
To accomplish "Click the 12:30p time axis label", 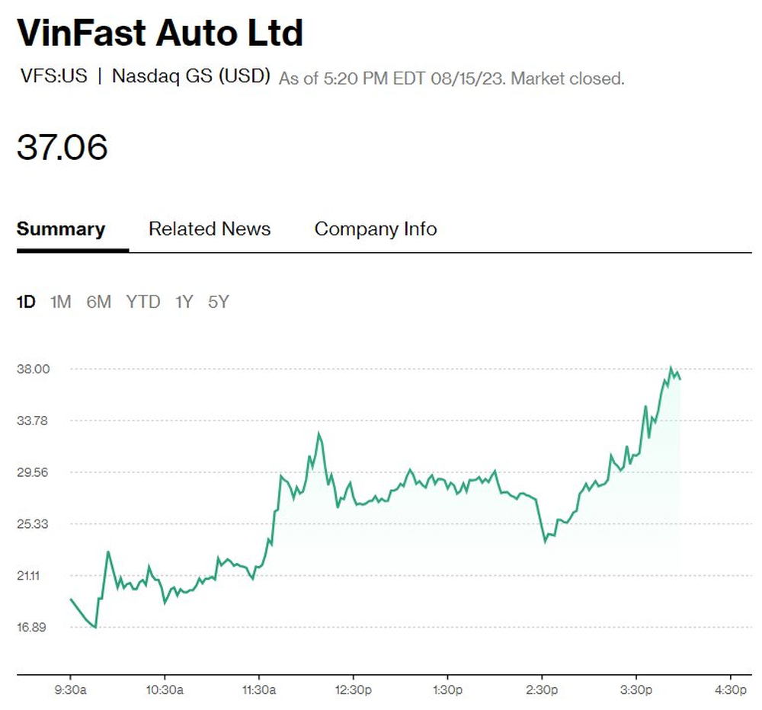I will tap(354, 691).
